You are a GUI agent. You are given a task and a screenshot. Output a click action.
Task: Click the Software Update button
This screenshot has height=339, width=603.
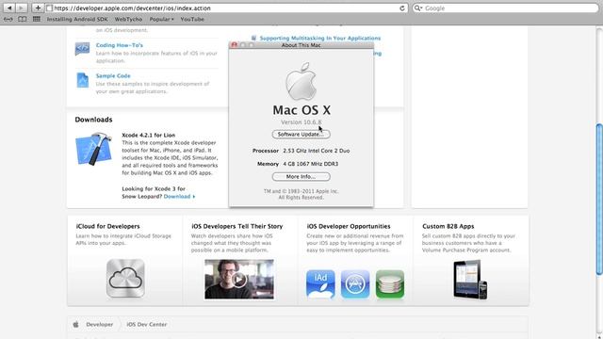[x=301, y=134]
